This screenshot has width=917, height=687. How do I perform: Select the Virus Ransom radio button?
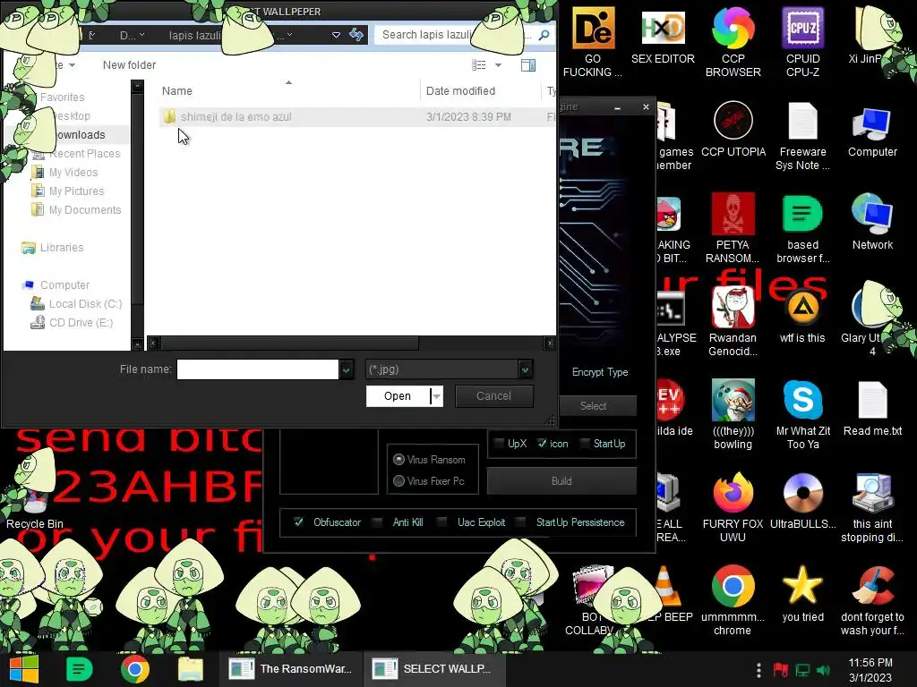coord(399,459)
